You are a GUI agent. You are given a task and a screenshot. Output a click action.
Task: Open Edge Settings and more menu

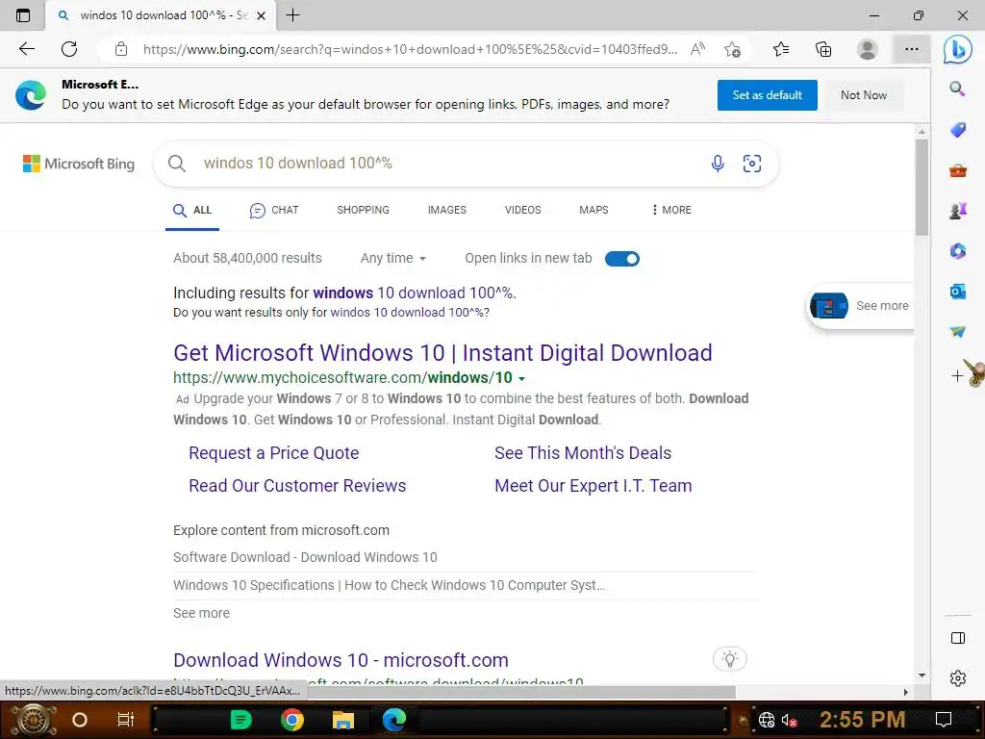coord(912,49)
